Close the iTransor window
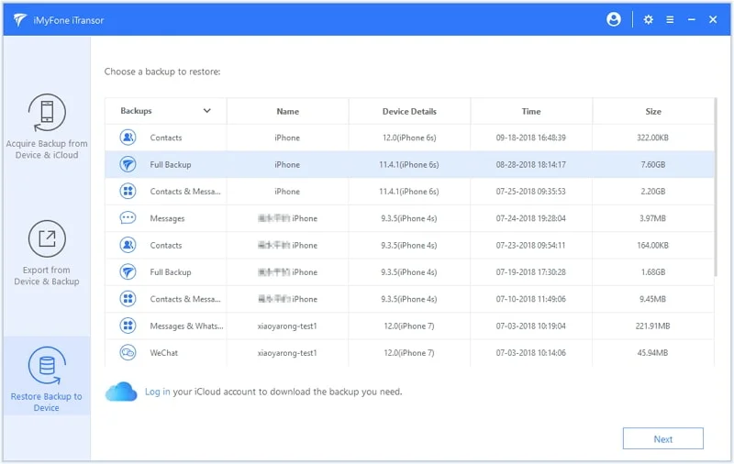The width and height of the screenshot is (734, 464). tap(713, 19)
